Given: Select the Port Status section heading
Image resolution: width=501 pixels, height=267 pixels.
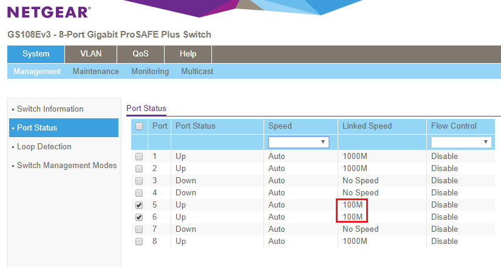Looking at the screenshot, I should pyautogui.click(x=146, y=109).
